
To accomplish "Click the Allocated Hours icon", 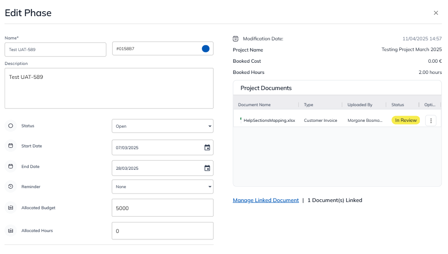I will click(11, 231).
